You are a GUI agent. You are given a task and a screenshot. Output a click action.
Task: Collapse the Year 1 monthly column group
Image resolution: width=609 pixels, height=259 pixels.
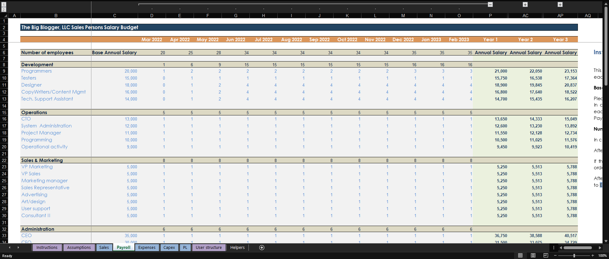pyautogui.click(x=490, y=4)
